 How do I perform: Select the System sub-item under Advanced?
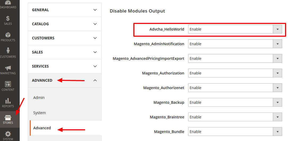(39, 113)
